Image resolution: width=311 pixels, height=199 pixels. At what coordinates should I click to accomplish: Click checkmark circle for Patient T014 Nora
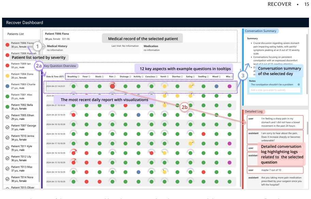pos(7,179)
